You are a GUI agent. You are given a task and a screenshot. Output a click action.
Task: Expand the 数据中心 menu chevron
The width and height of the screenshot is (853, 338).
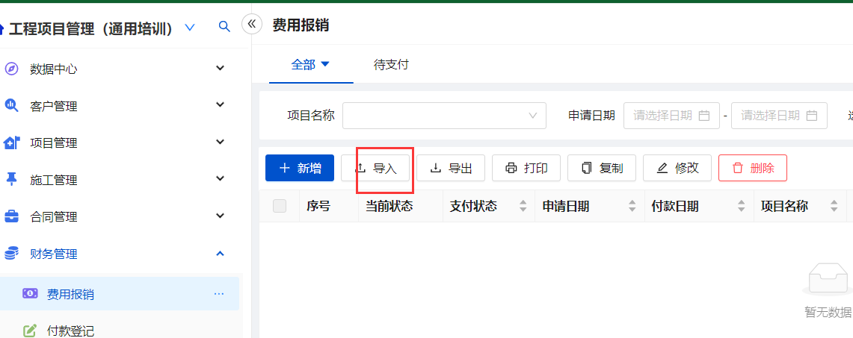click(220, 69)
